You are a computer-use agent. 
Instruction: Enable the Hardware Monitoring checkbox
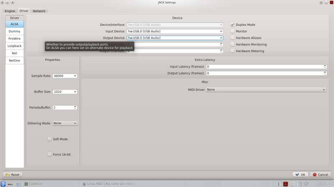[x=233, y=45]
